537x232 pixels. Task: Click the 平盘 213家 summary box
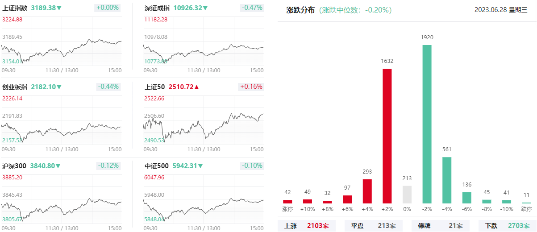(373, 226)
